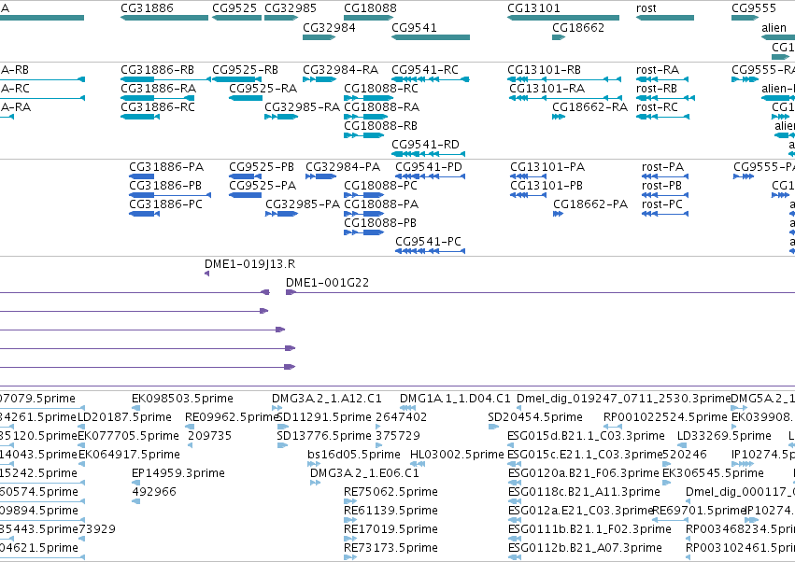Click the CG18662 gene label
The height and width of the screenshot is (562, 795).
click(578, 27)
